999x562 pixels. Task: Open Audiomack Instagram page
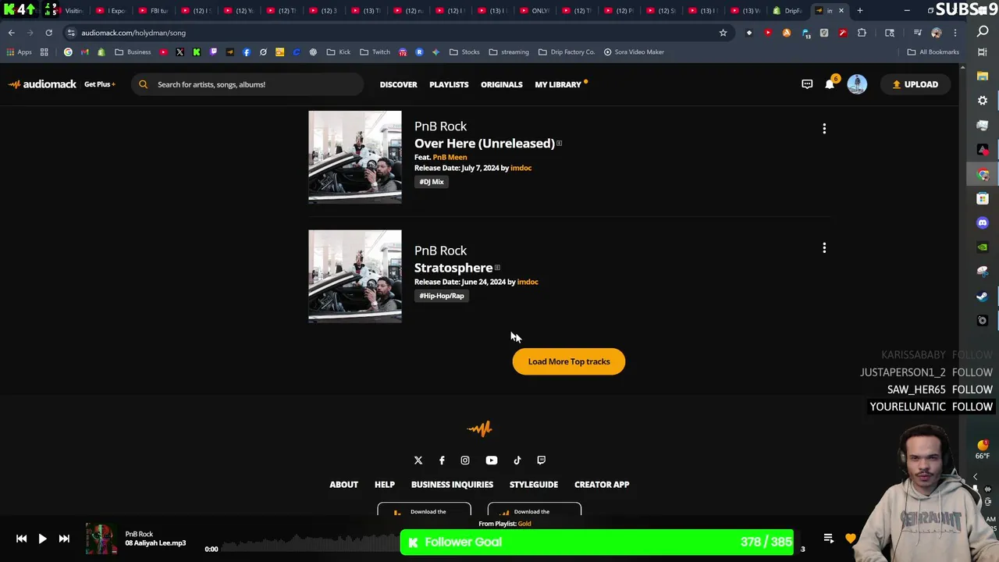(x=465, y=461)
